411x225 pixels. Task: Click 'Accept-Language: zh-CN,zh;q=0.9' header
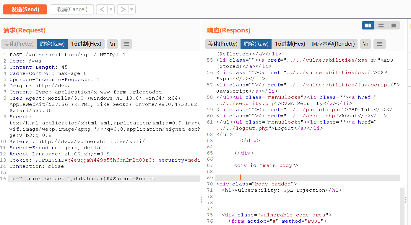pyautogui.click(x=59, y=154)
